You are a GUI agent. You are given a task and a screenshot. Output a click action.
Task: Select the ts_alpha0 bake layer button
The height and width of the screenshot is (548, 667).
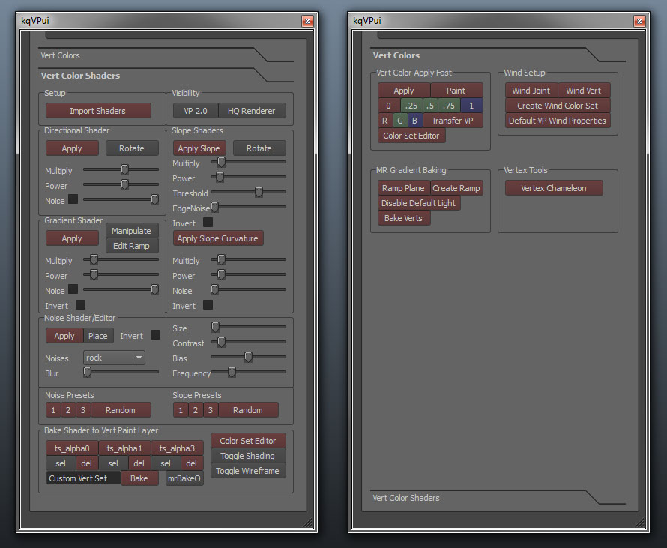[x=72, y=448]
